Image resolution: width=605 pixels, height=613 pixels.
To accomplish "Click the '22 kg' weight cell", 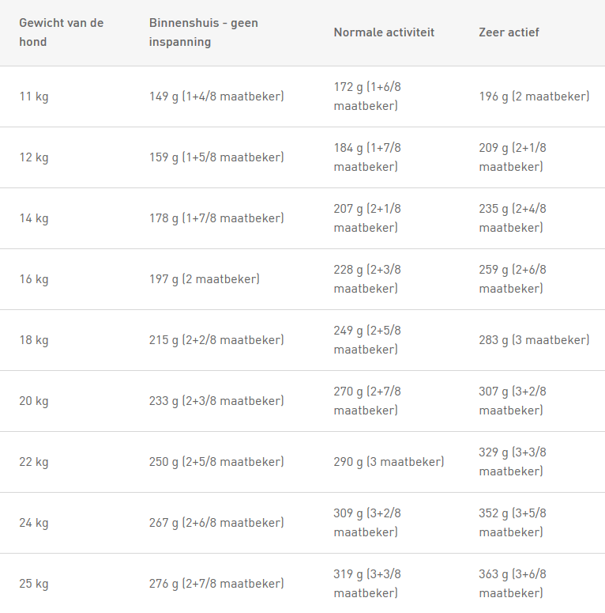I will [34, 462].
